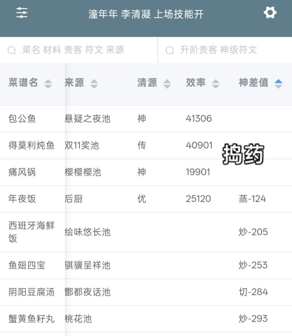Screen dimensions: 292x336
Task: Click the 鱼翅四宝 recipe name
Action: (x=27, y=265)
